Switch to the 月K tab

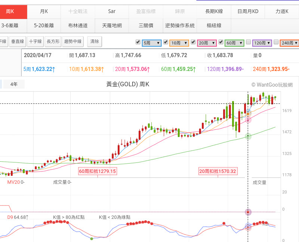click(44, 12)
